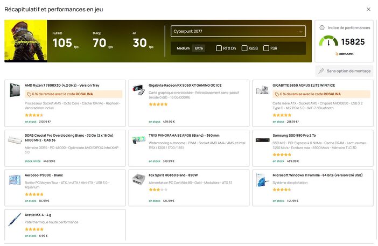Click the three-star rating of the Fox Spirit HG850
The width and height of the screenshot is (378, 246).
click(158, 190)
